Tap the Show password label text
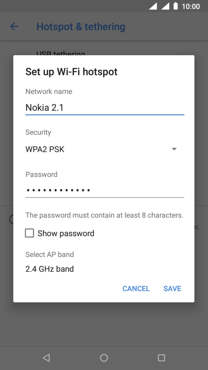 coord(66,233)
